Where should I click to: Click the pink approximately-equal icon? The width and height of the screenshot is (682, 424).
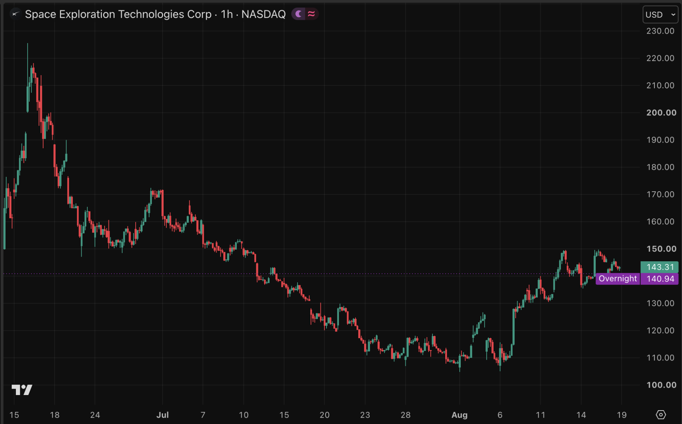[x=311, y=14]
